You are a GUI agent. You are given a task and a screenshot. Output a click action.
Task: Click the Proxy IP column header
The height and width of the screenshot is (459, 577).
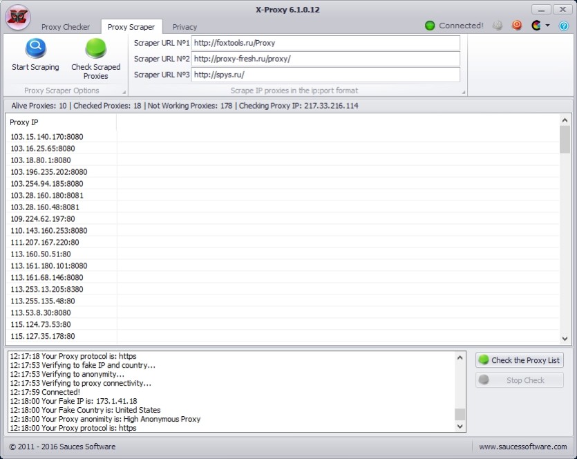coord(62,122)
